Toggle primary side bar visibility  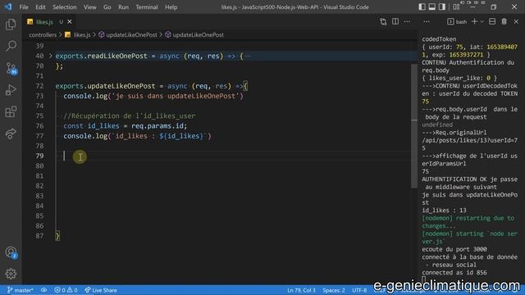click(422, 7)
